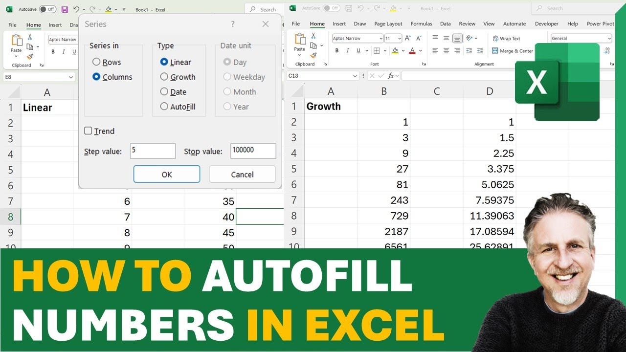Click Power Pivot tab
The width and height of the screenshot is (626, 352).
coord(600,23)
